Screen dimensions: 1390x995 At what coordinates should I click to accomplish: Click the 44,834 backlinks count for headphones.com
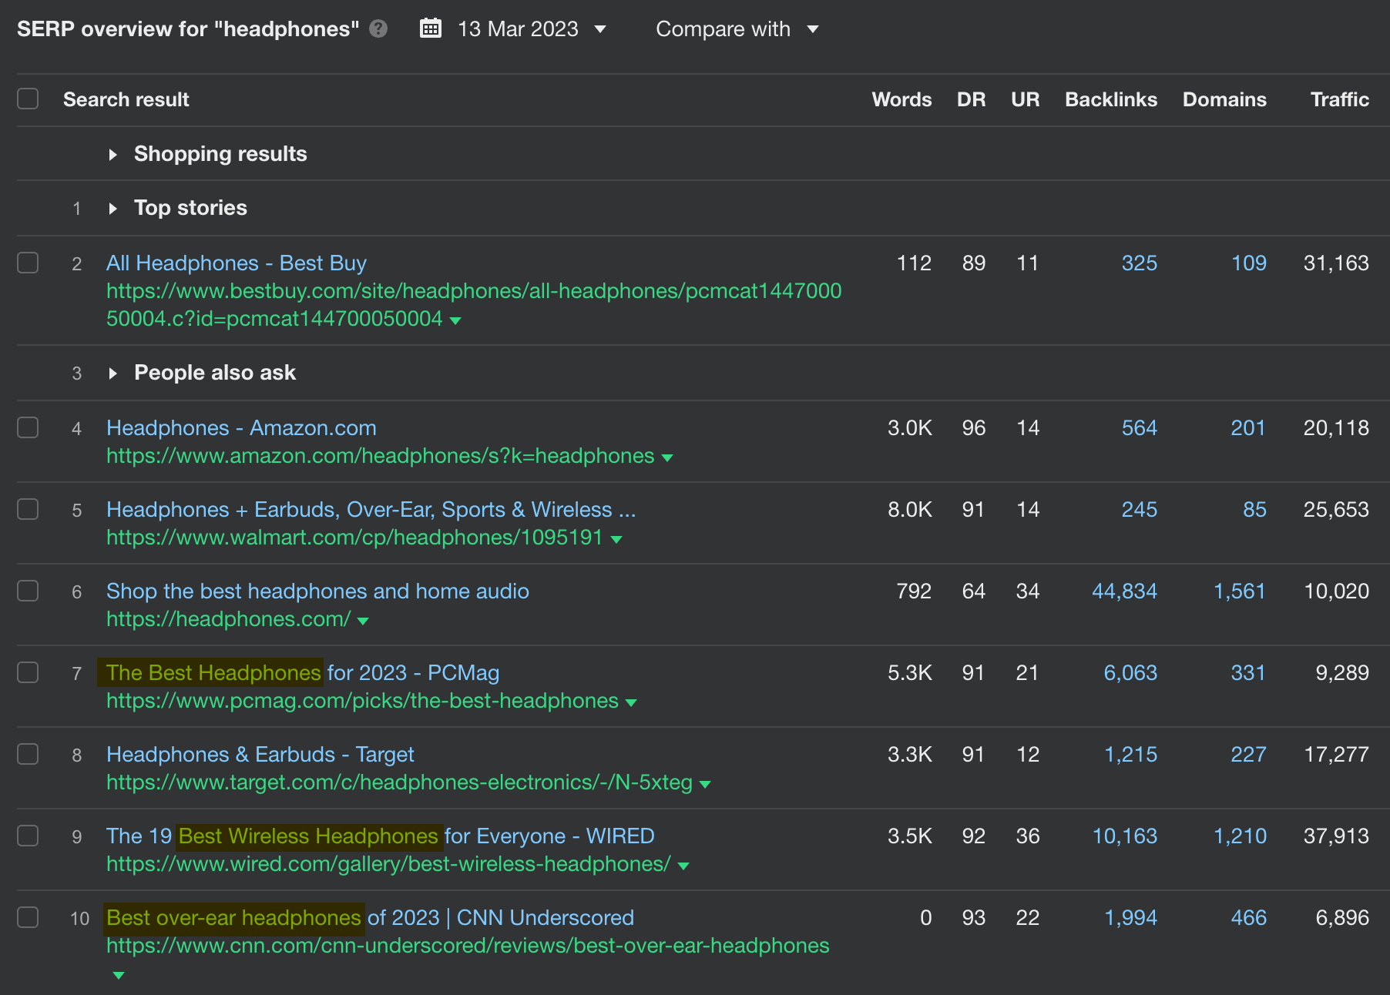tap(1124, 591)
